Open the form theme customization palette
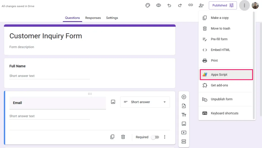Viewport: 262px width, 148px height. point(148,5)
